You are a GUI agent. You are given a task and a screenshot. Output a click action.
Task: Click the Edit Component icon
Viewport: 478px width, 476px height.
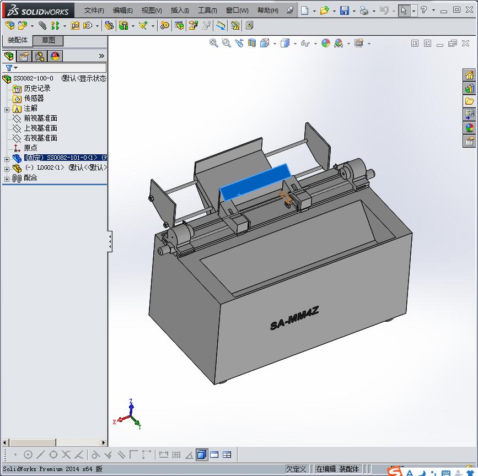point(10,25)
